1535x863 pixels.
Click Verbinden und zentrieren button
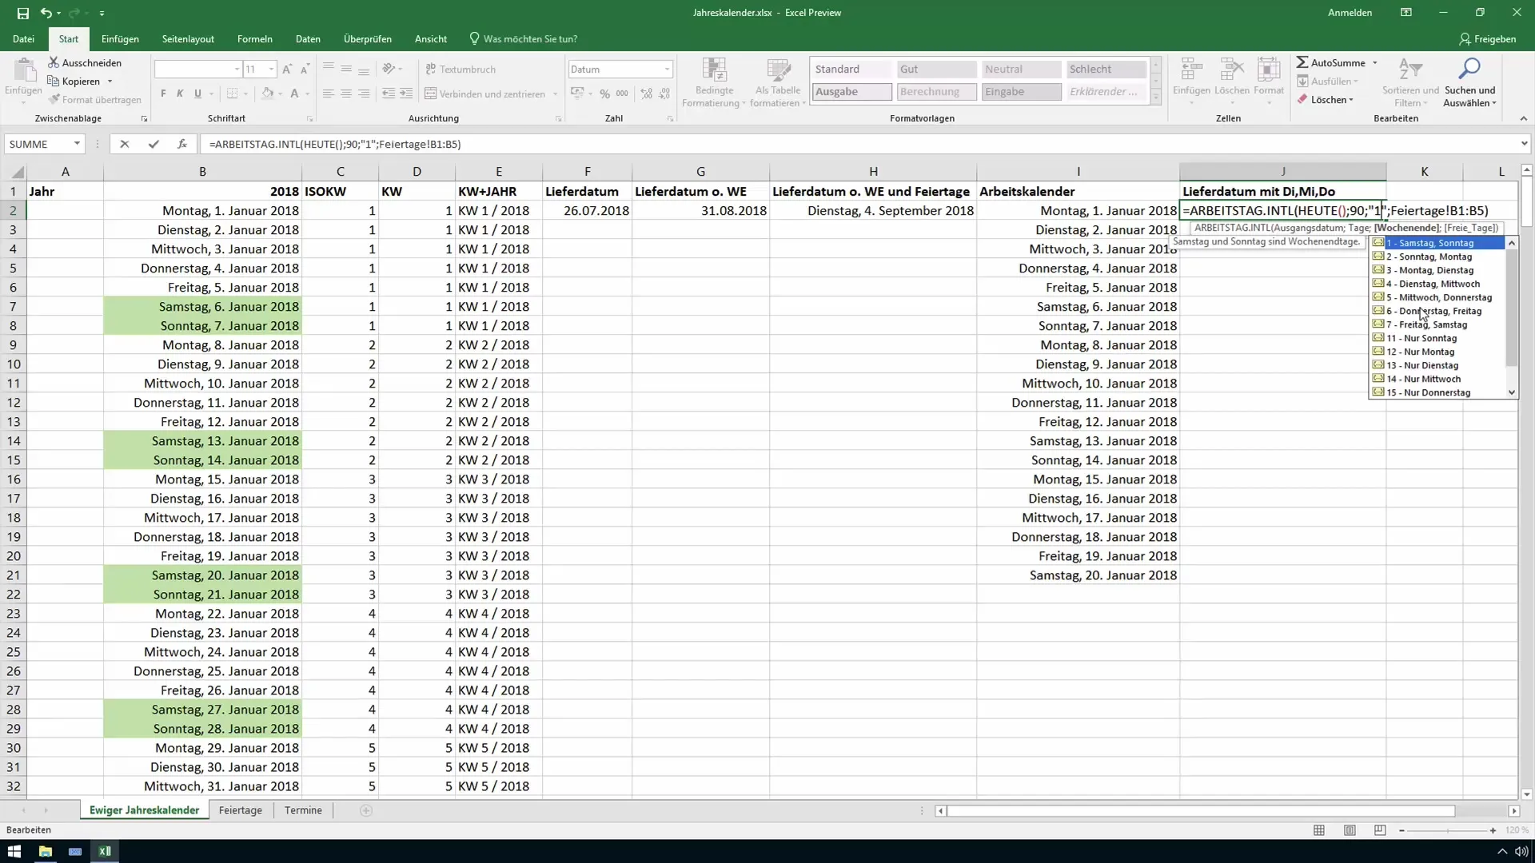[485, 93]
